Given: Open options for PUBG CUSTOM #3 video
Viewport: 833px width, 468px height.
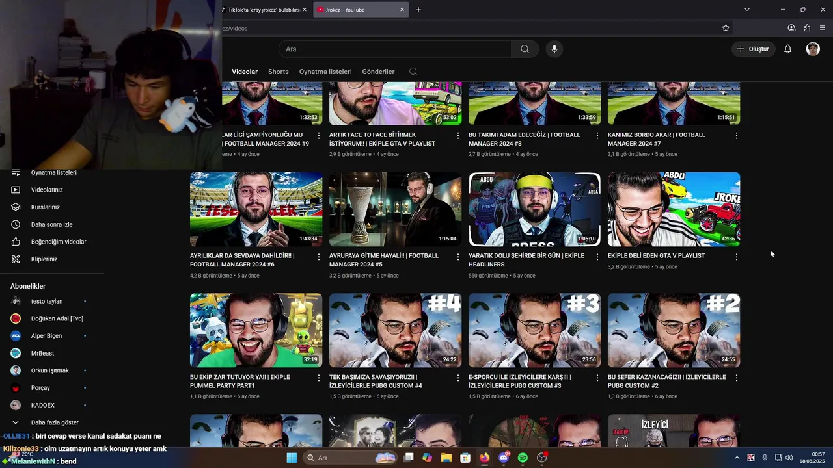Looking at the screenshot, I should tap(597, 378).
